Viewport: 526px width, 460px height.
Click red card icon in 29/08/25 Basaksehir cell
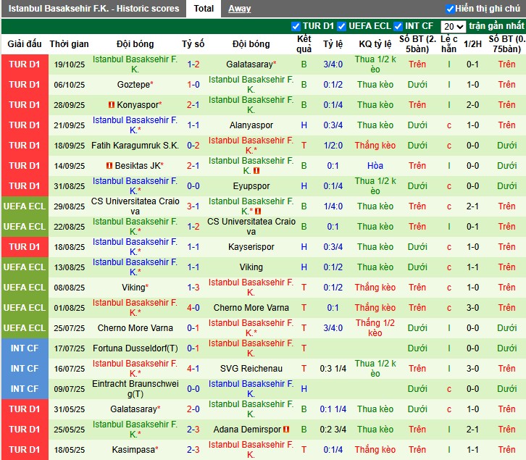(x=258, y=212)
